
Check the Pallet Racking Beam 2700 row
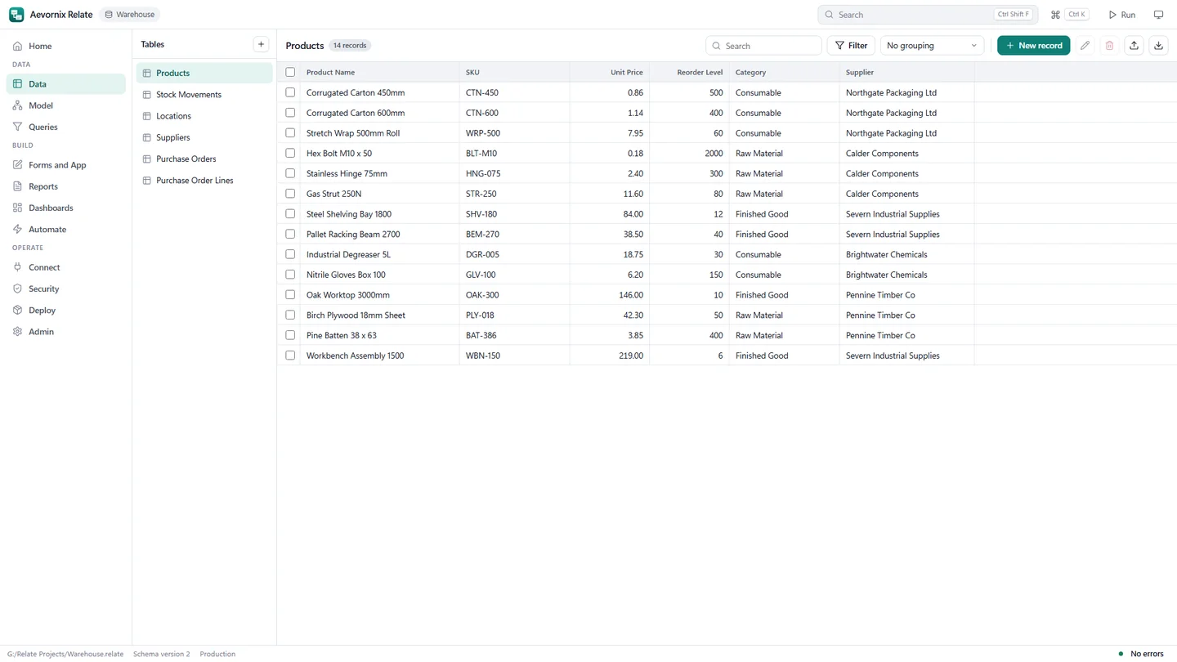(x=290, y=234)
